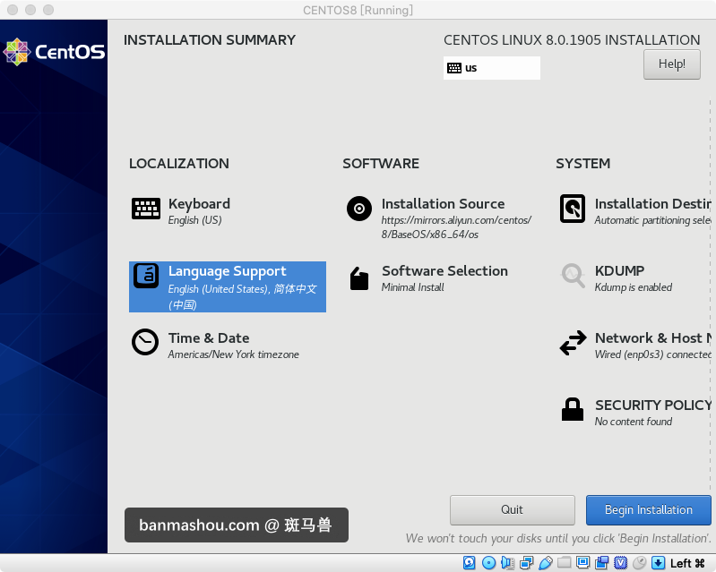The width and height of the screenshot is (716, 572).
Task: Click 'Kdump is enabled' text
Action: (x=634, y=287)
